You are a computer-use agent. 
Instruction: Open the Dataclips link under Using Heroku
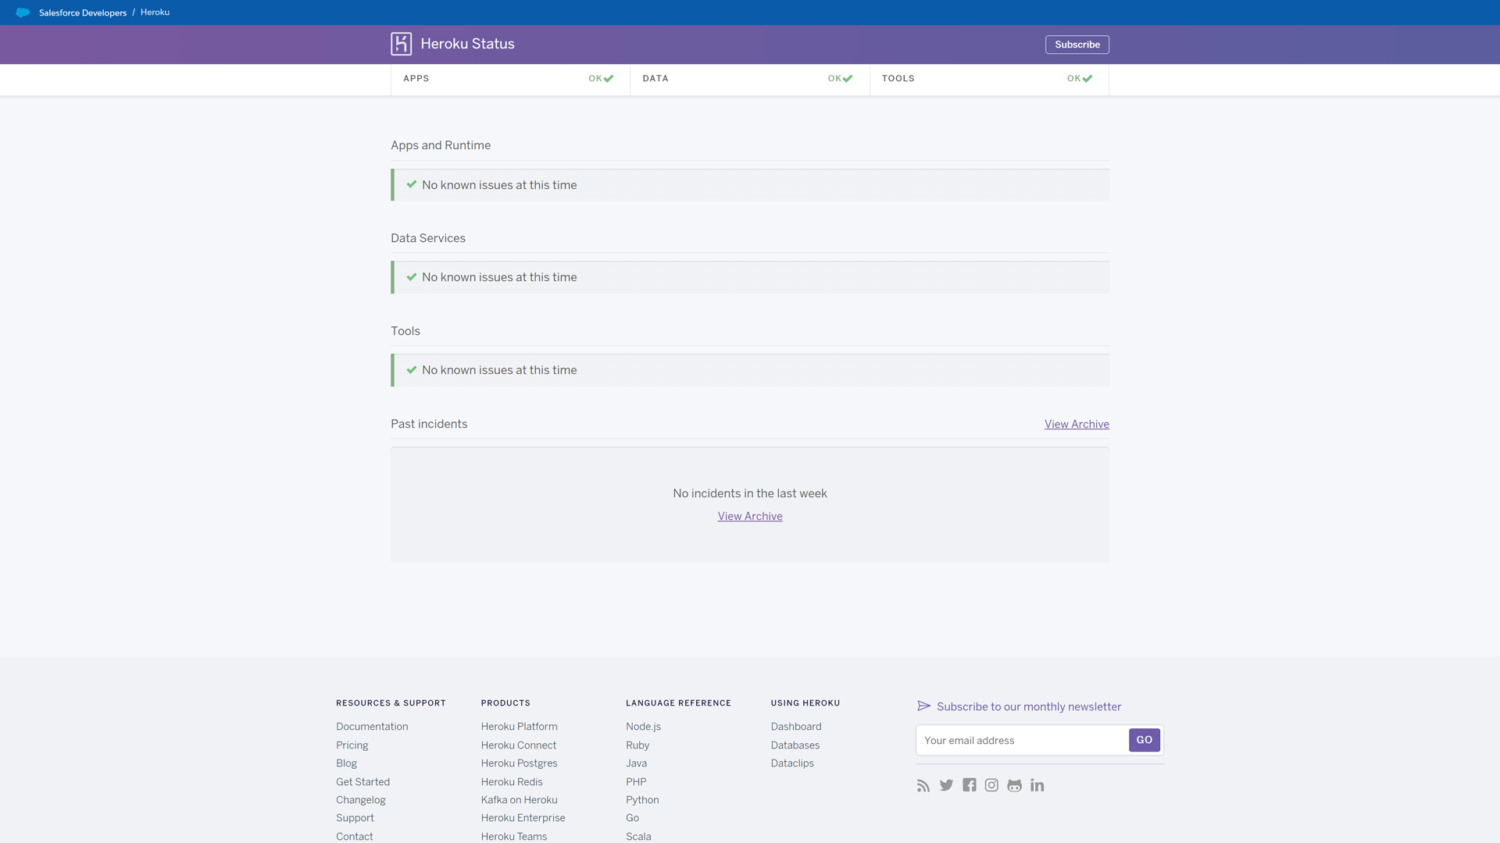pos(792,763)
